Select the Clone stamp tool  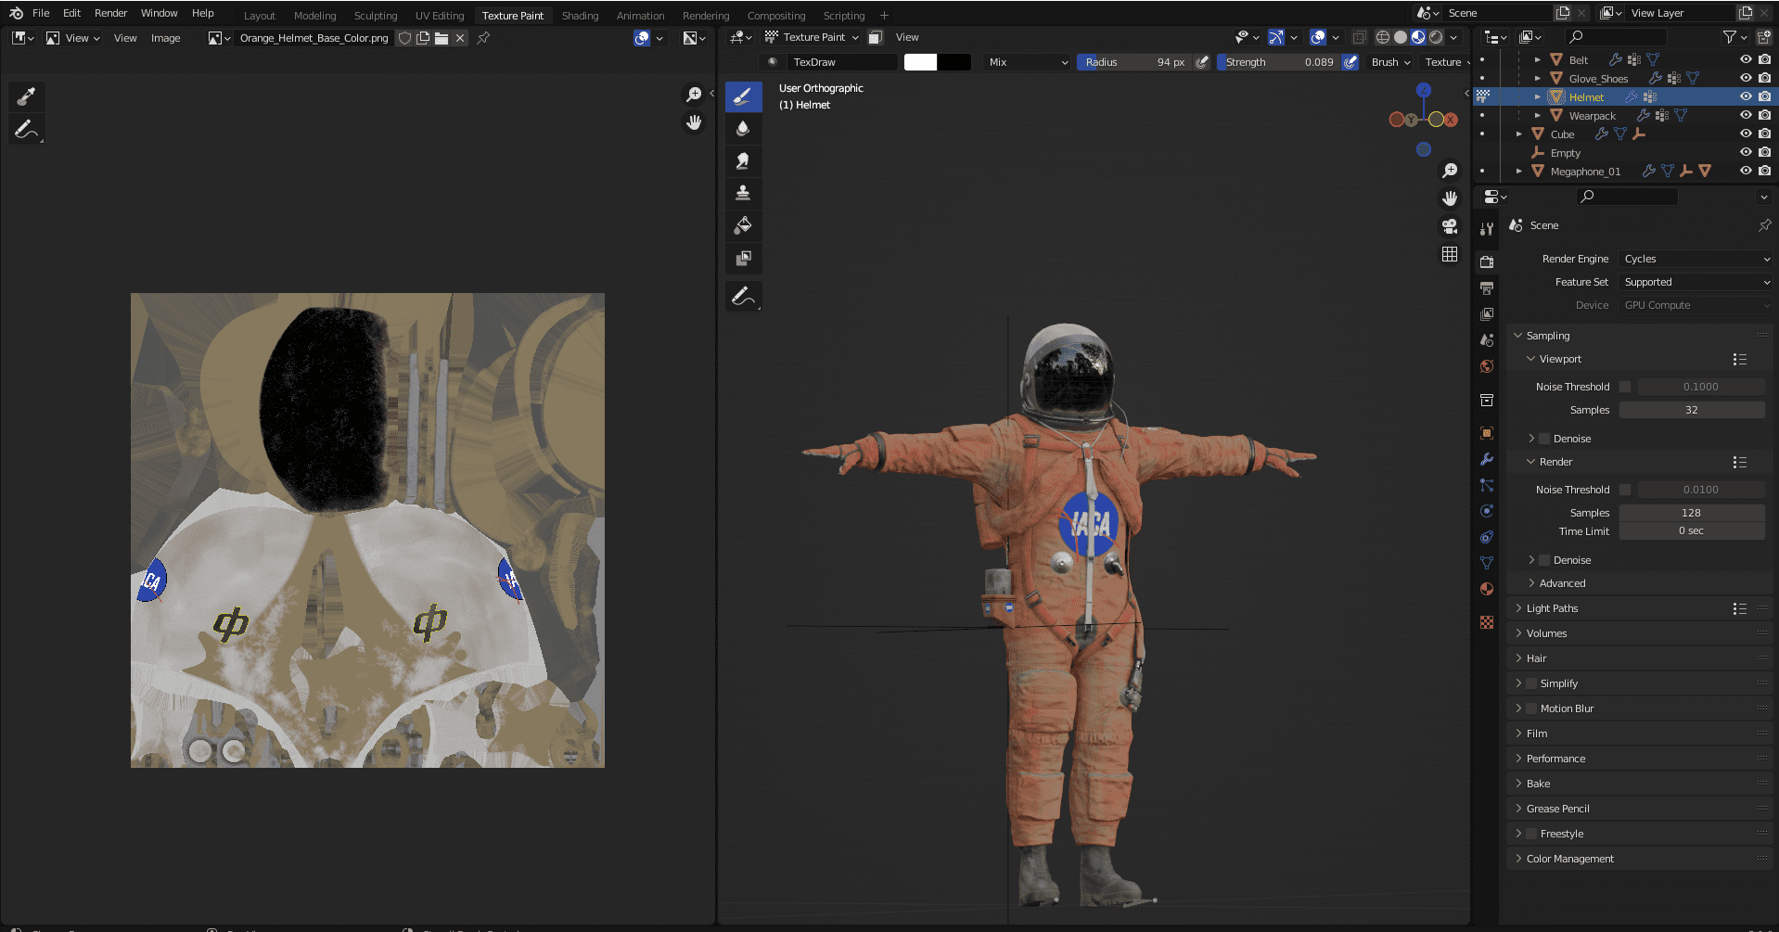click(x=743, y=193)
